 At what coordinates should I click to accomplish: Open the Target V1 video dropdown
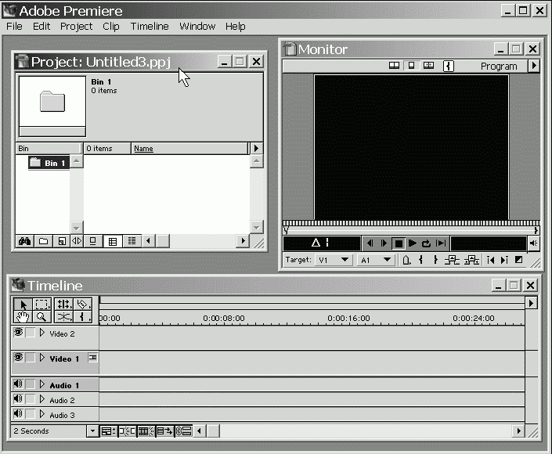tap(334, 260)
